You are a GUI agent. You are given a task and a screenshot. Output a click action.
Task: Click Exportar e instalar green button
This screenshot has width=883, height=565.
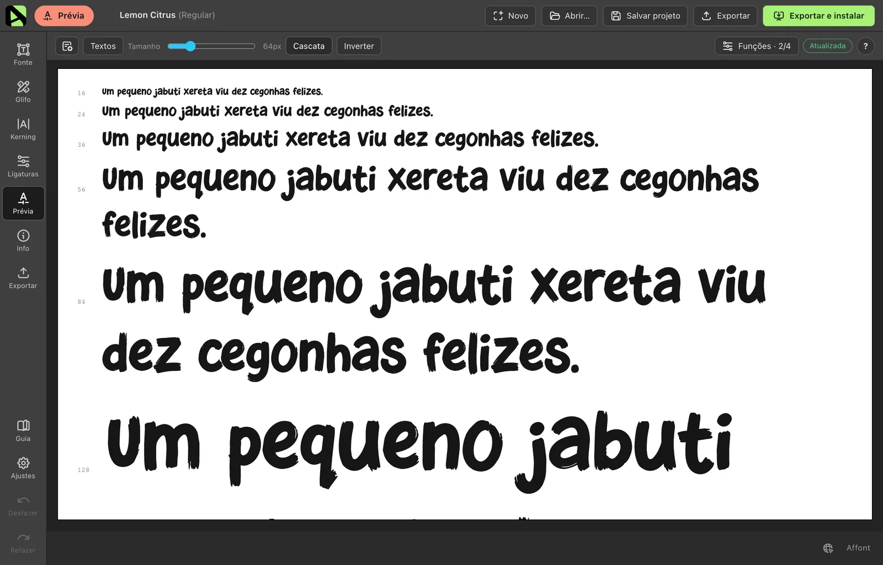(818, 16)
